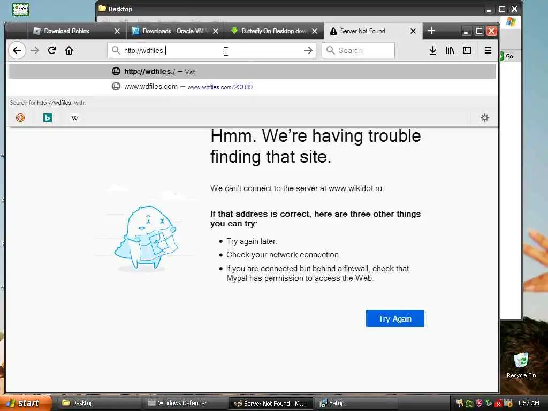548x411 pixels.
Task: Open a new browser tab
Action: click(x=431, y=31)
